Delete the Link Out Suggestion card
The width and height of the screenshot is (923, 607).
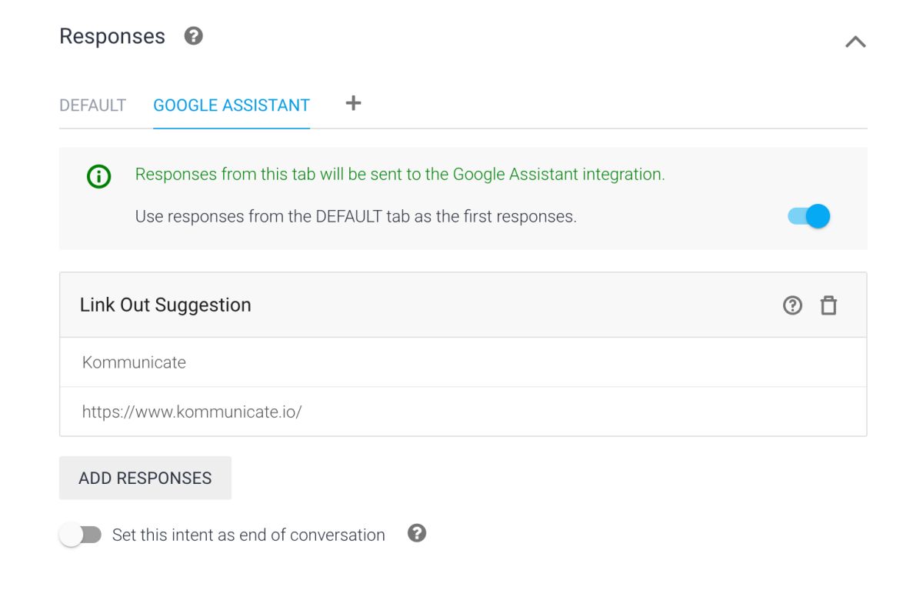point(828,305)
